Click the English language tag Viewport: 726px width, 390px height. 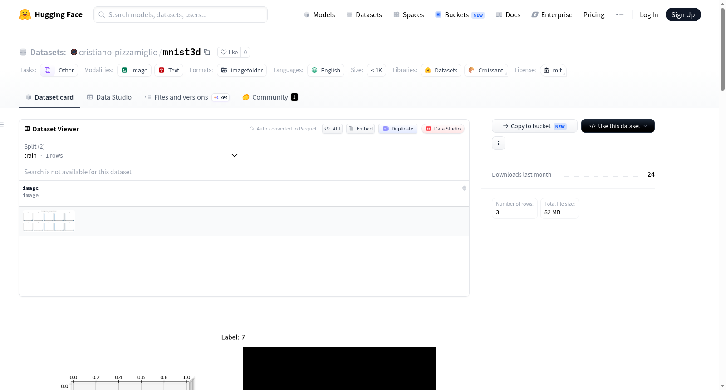click(326, 70)
